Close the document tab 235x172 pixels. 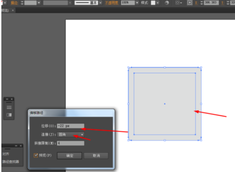tap(13, 10)
